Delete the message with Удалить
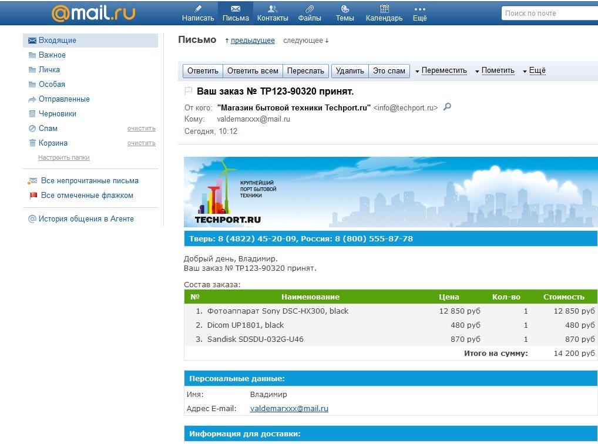Viewport: 598px width, 444px height. (350, 71)
